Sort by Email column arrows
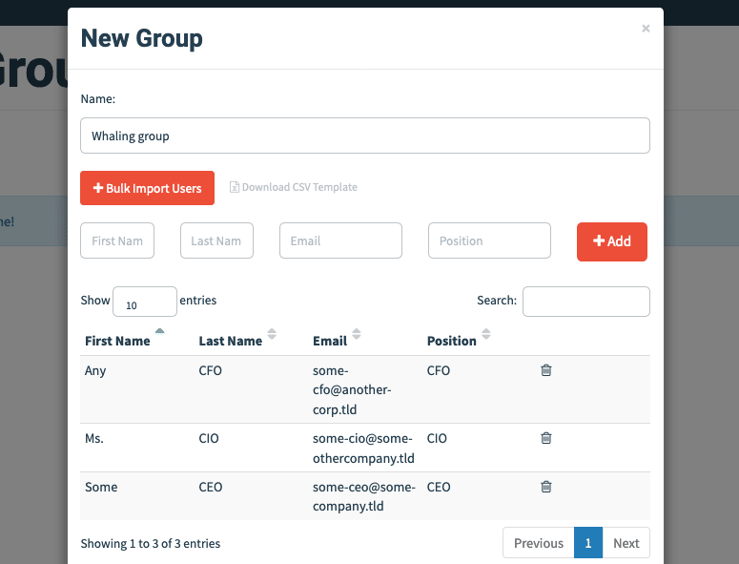Image resolution: width=739 pixels, height=564 pixels. [x=357, y=334]
